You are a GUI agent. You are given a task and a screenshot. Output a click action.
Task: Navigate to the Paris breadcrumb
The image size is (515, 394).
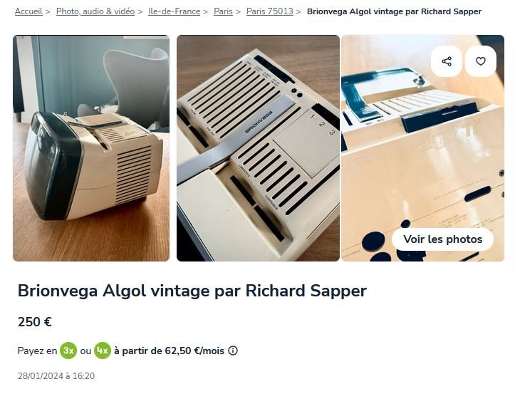(x=223, y=11)
